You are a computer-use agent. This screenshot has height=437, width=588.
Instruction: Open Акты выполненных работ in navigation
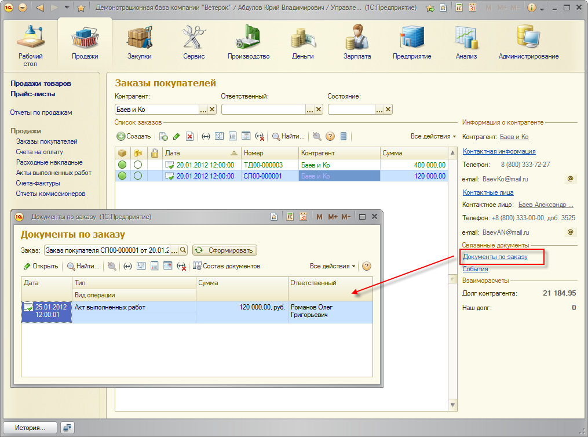pyautogui.click(x=54, y=173)
